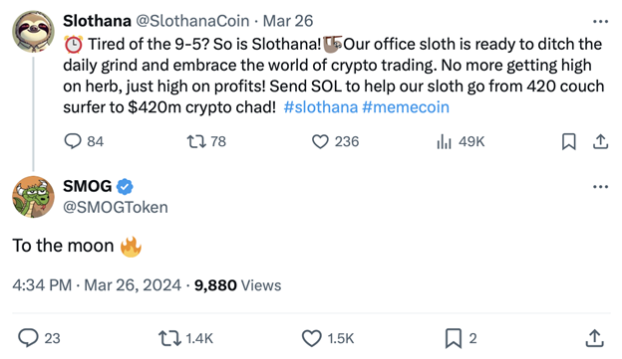Open more options for Slothana tweet
Viewport: 622px width, 359px height.
tap(601, 21)
